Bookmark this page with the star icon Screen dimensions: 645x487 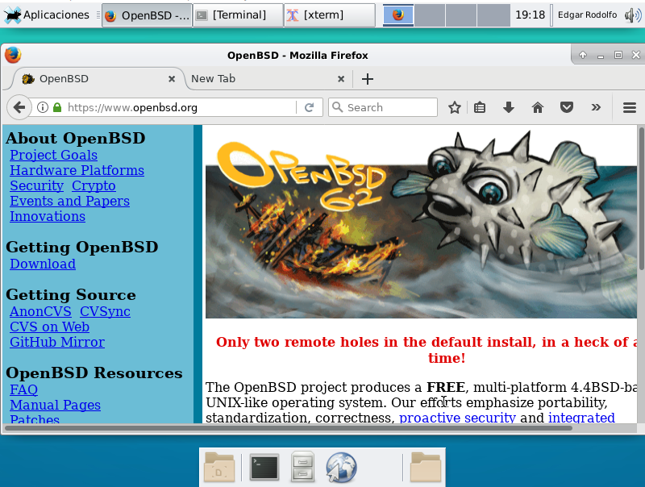pyautogui.click(x=454, y=106)
